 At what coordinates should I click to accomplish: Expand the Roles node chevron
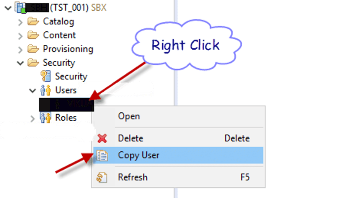[33, 118]
